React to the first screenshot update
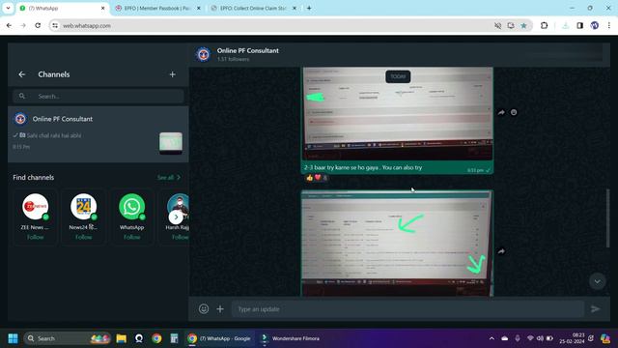Image resolution: width=618 pixels, height=348 pixels. click(x=514, y=112)
